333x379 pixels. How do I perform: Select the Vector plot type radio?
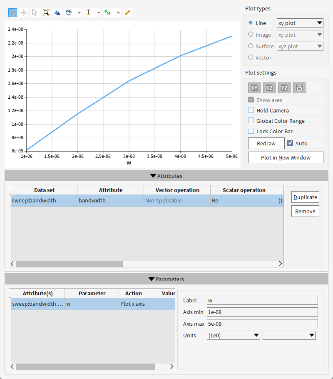tap(251, 57)
